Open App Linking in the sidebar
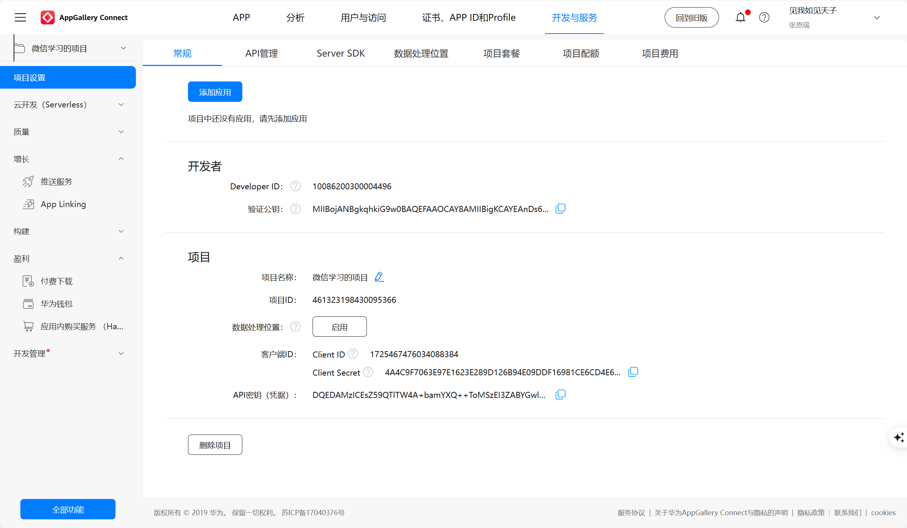The width and height of the screenshot is (907, 528). coord(63,204)
